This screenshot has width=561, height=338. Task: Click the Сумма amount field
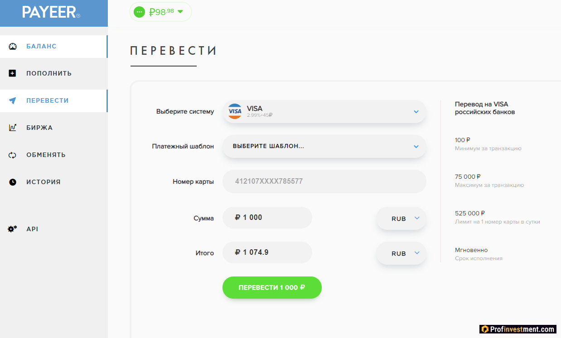point(267,218)
